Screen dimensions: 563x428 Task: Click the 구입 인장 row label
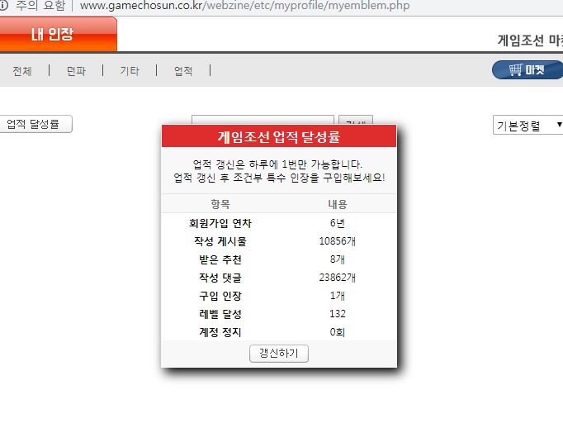pyautogui.click(x=220, y=296)
